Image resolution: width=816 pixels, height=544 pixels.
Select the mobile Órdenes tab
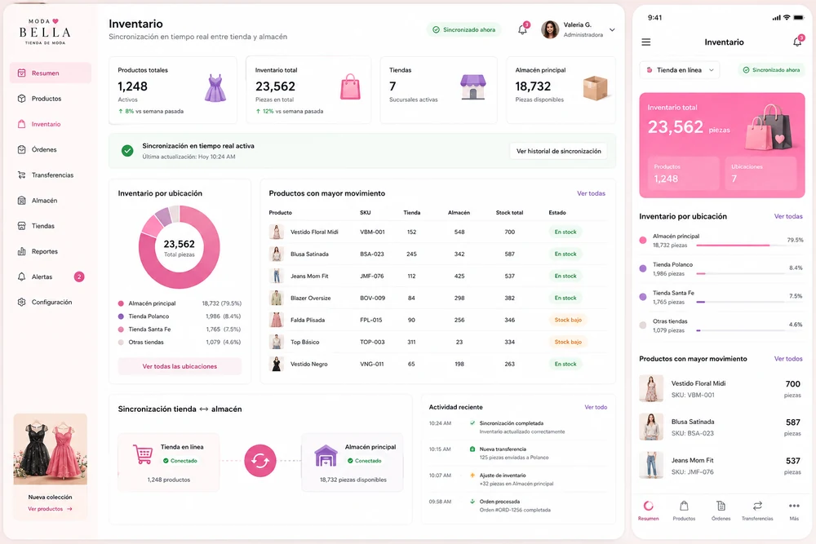(x=721, y=511)
